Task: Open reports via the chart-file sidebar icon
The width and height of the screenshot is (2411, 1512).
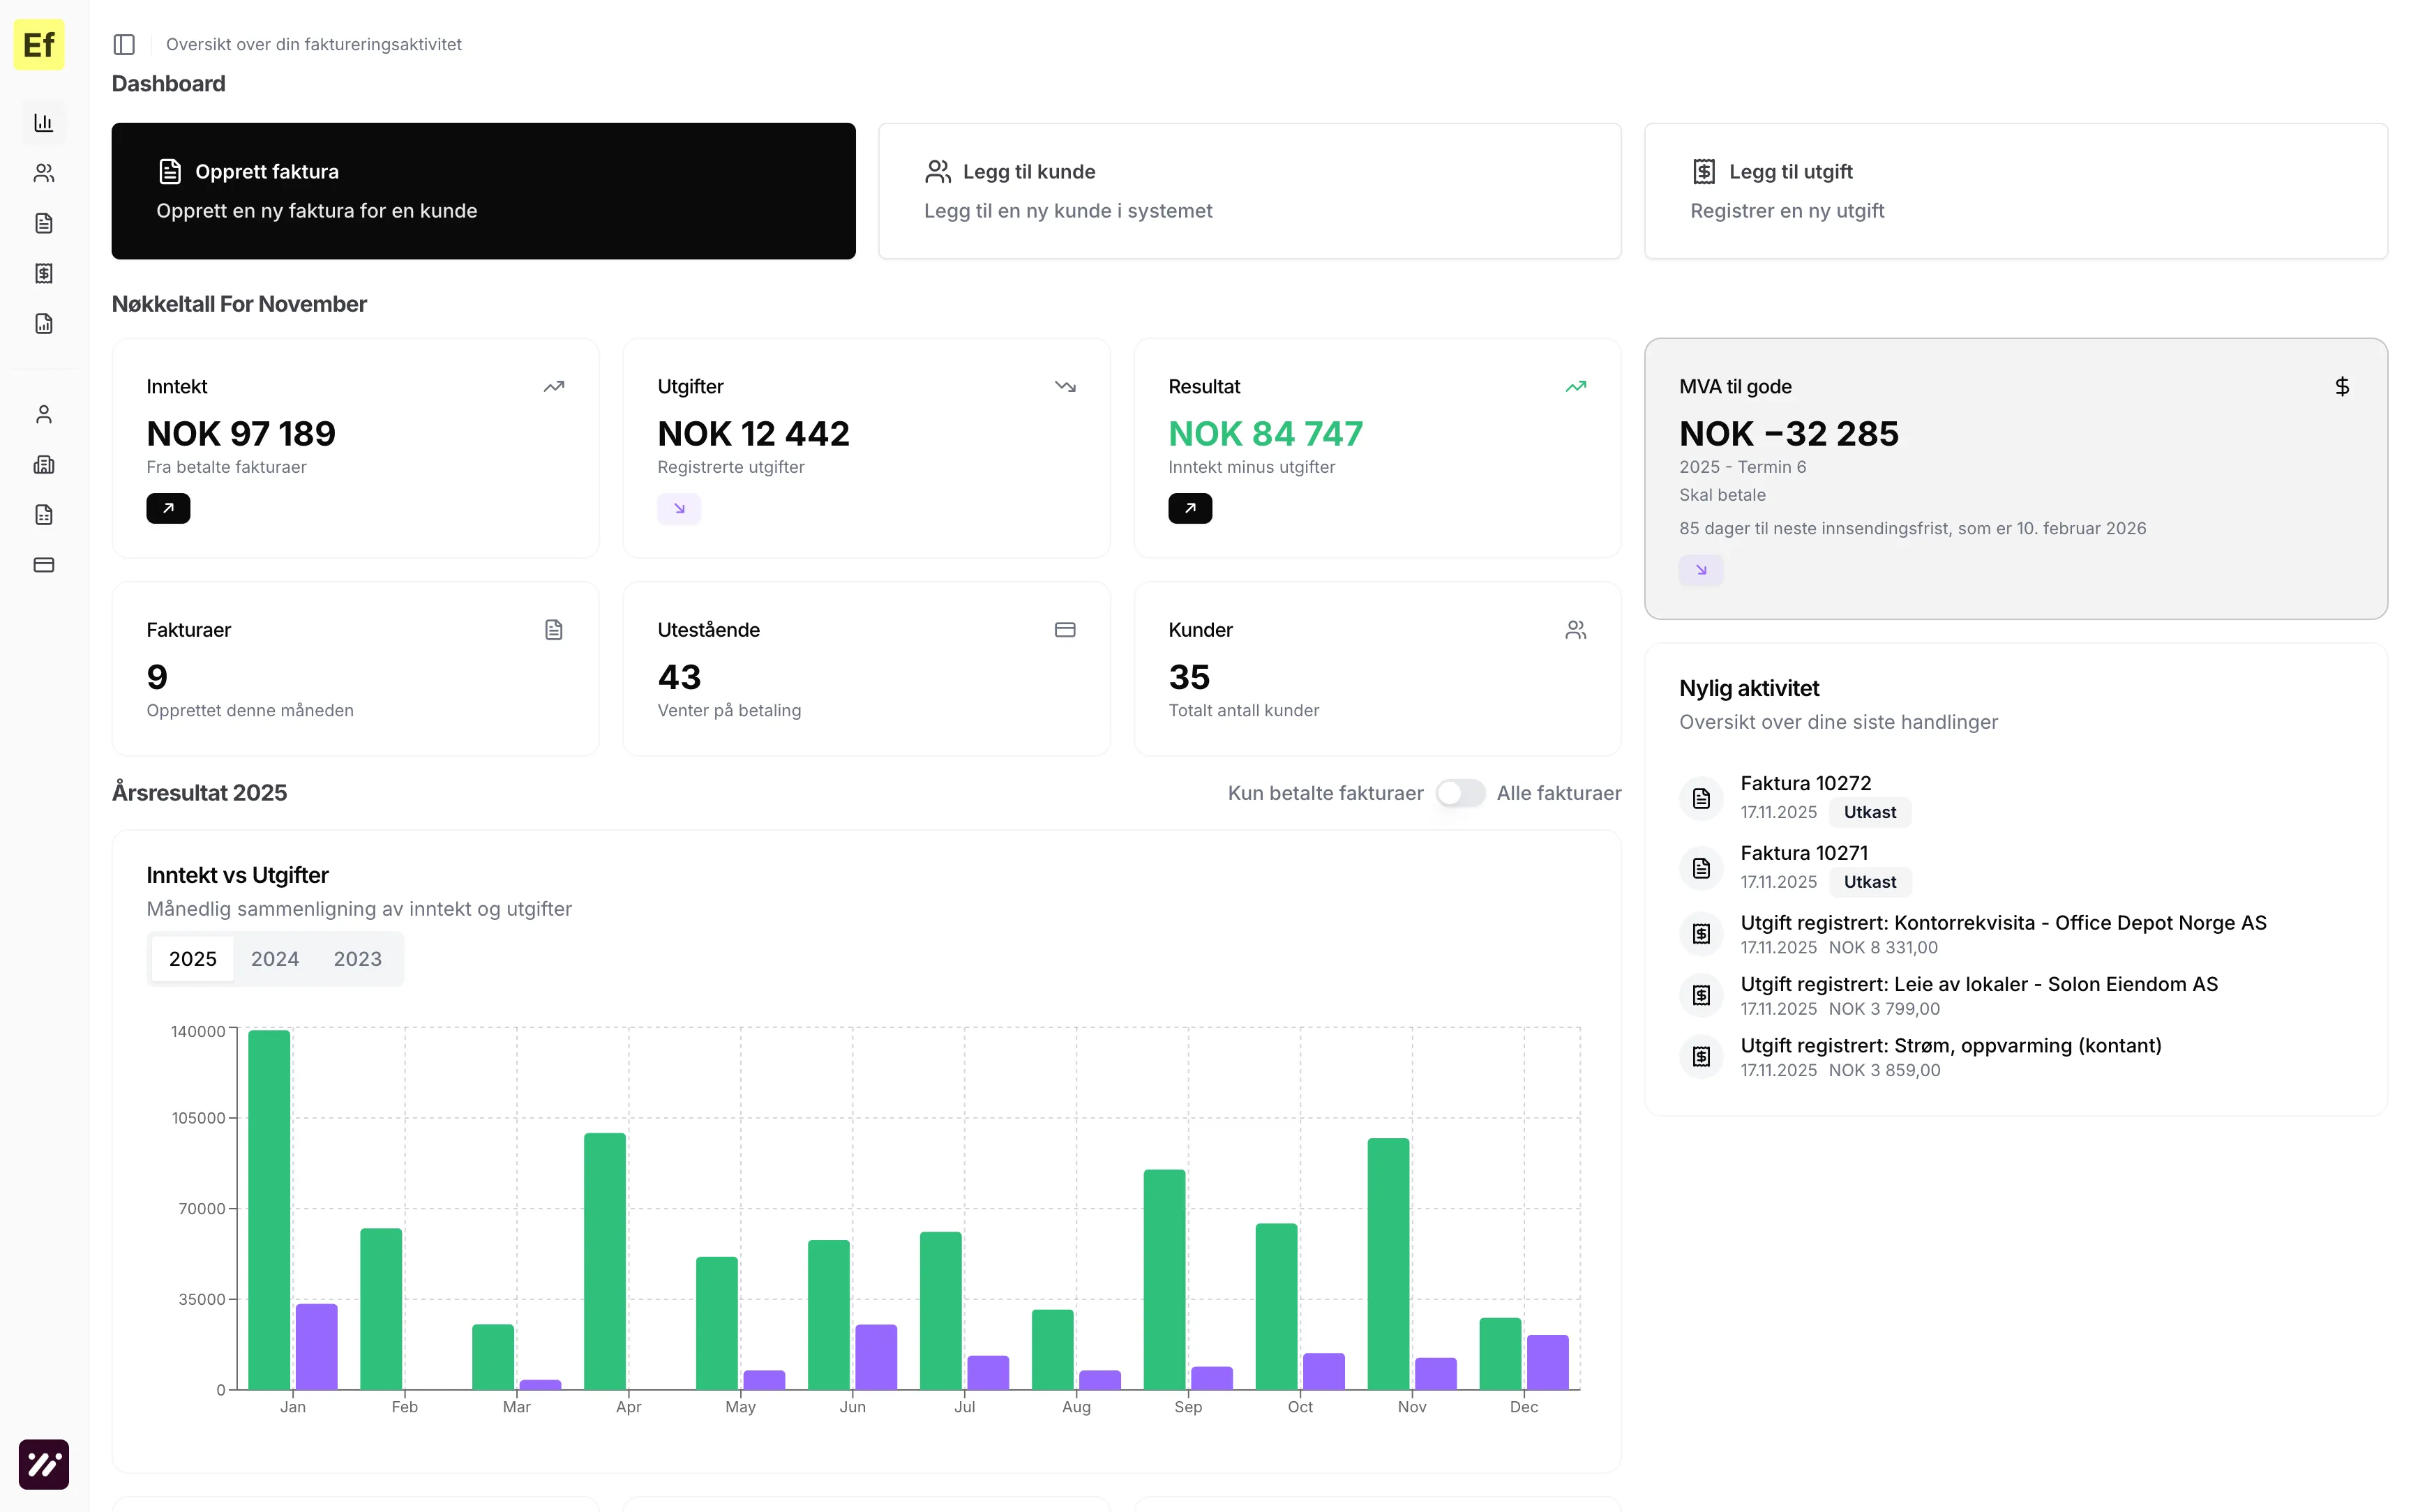Action: 43,323
